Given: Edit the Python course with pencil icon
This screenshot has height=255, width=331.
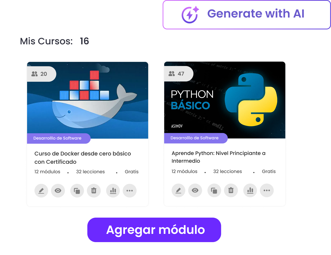Looking at the screenshot, I should pyautogui.click(x=178, y=191).
